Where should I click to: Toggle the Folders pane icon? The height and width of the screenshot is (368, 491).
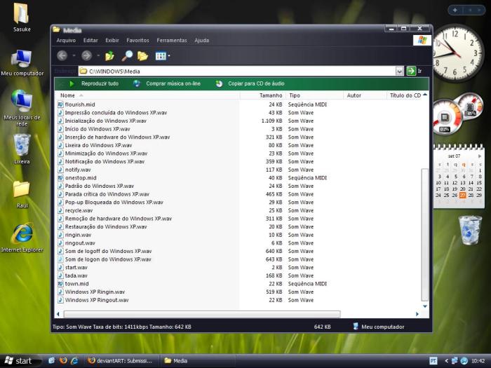142,56
